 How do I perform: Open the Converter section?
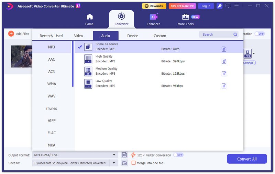[x=121, y=19]
